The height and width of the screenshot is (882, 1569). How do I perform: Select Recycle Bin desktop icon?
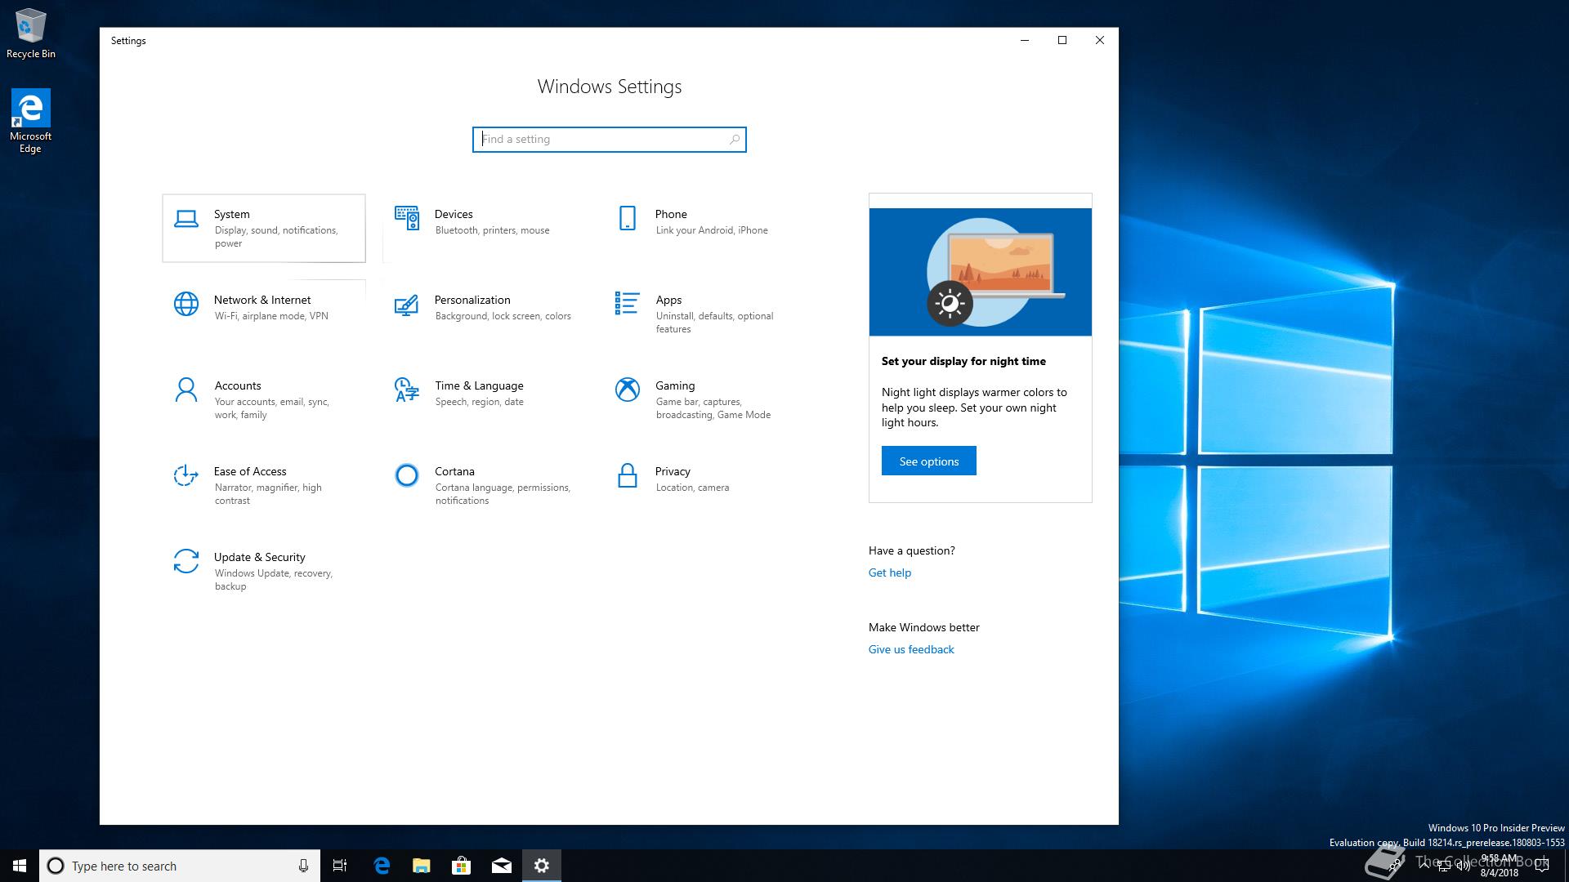31,33
